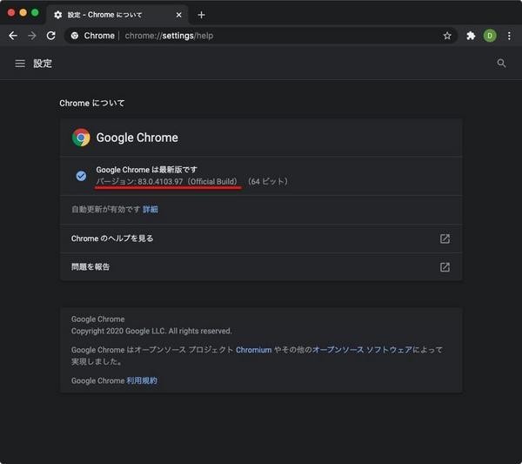This screenshot has height=464, width=522.
Task: Select the 設定 - Chrome について tab
Action: (x=117, y=15)
